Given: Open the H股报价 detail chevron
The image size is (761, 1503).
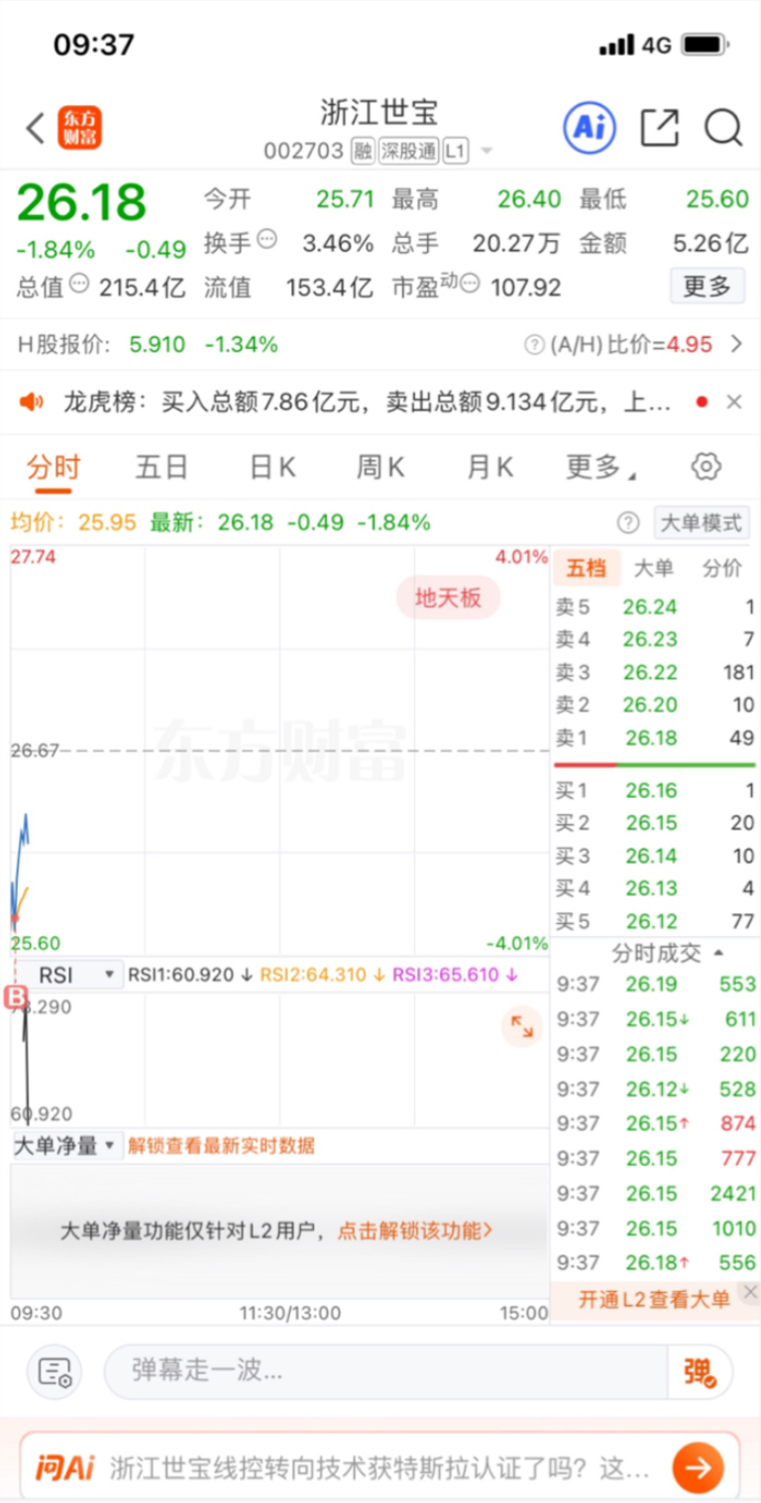Looking at the screenshot, I should 736,345.
